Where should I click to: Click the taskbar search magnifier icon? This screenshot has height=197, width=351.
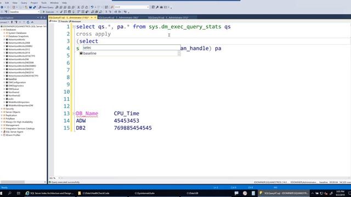(x=10, y=193)
